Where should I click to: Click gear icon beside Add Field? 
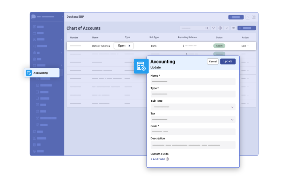(x=167, y=159)
